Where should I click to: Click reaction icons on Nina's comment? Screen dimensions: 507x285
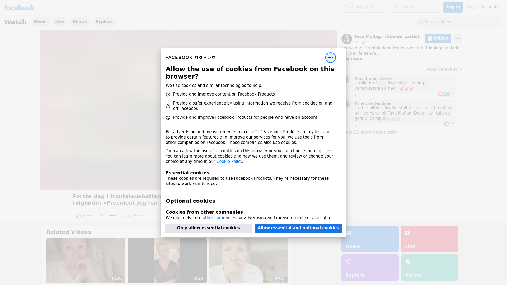(444, 94)
